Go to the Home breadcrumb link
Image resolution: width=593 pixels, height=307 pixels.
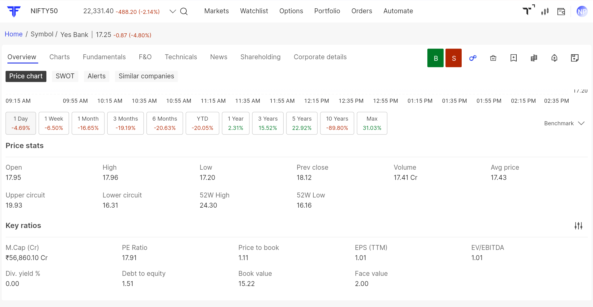pos(14,34)
